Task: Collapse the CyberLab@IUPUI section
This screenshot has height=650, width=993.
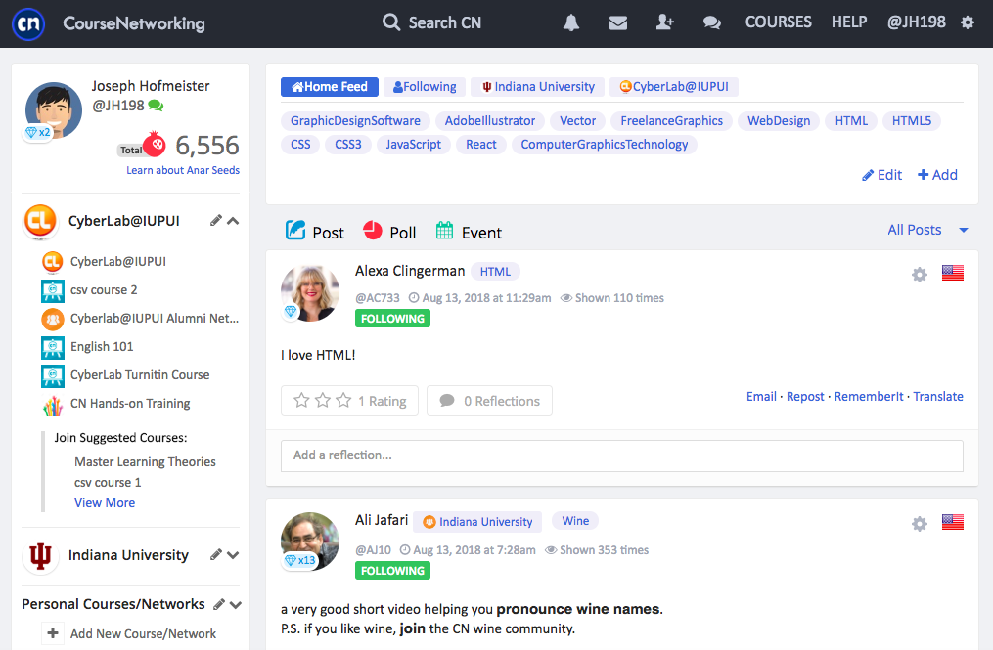Action: click(x=233, y=221)
